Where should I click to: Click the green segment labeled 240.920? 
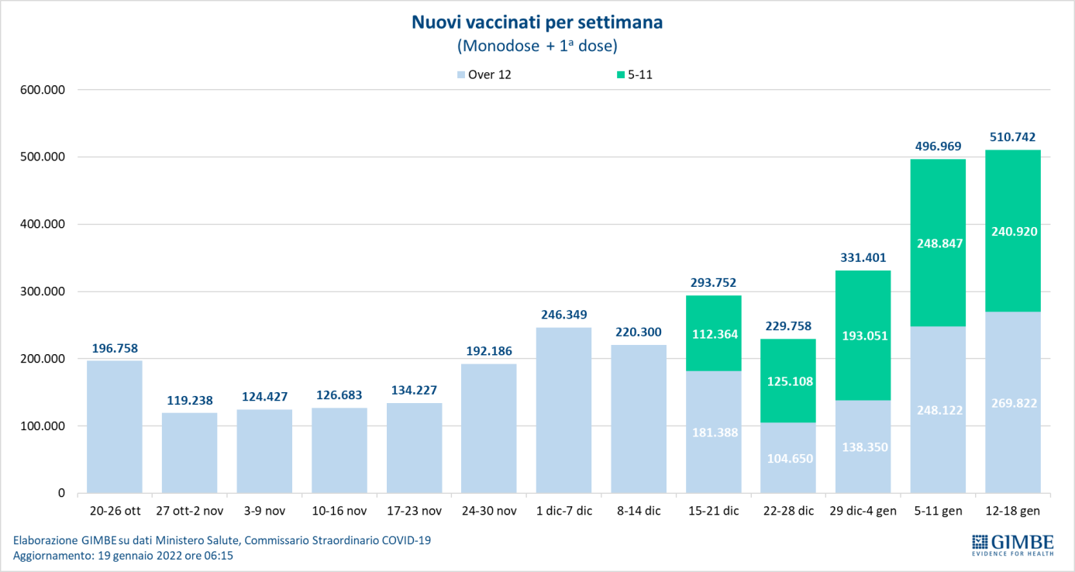pyautogui.click(x=1013, y=231)
